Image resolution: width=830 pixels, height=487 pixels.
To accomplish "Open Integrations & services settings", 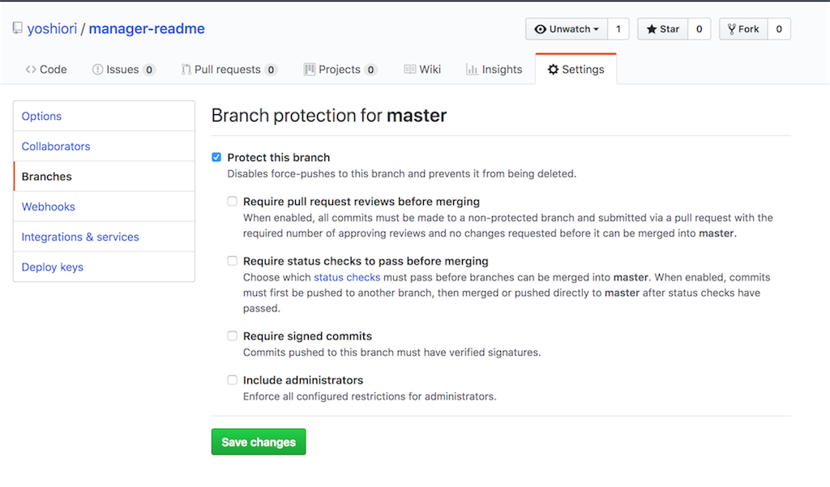I will [105, 237].
